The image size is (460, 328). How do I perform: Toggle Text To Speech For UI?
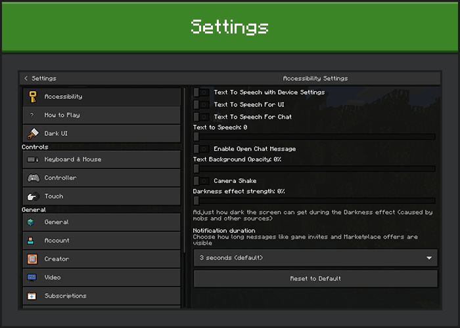pos(202,104)
